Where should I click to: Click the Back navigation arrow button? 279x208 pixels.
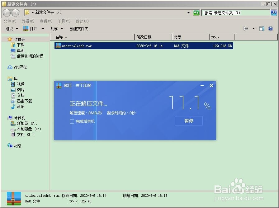7,13
